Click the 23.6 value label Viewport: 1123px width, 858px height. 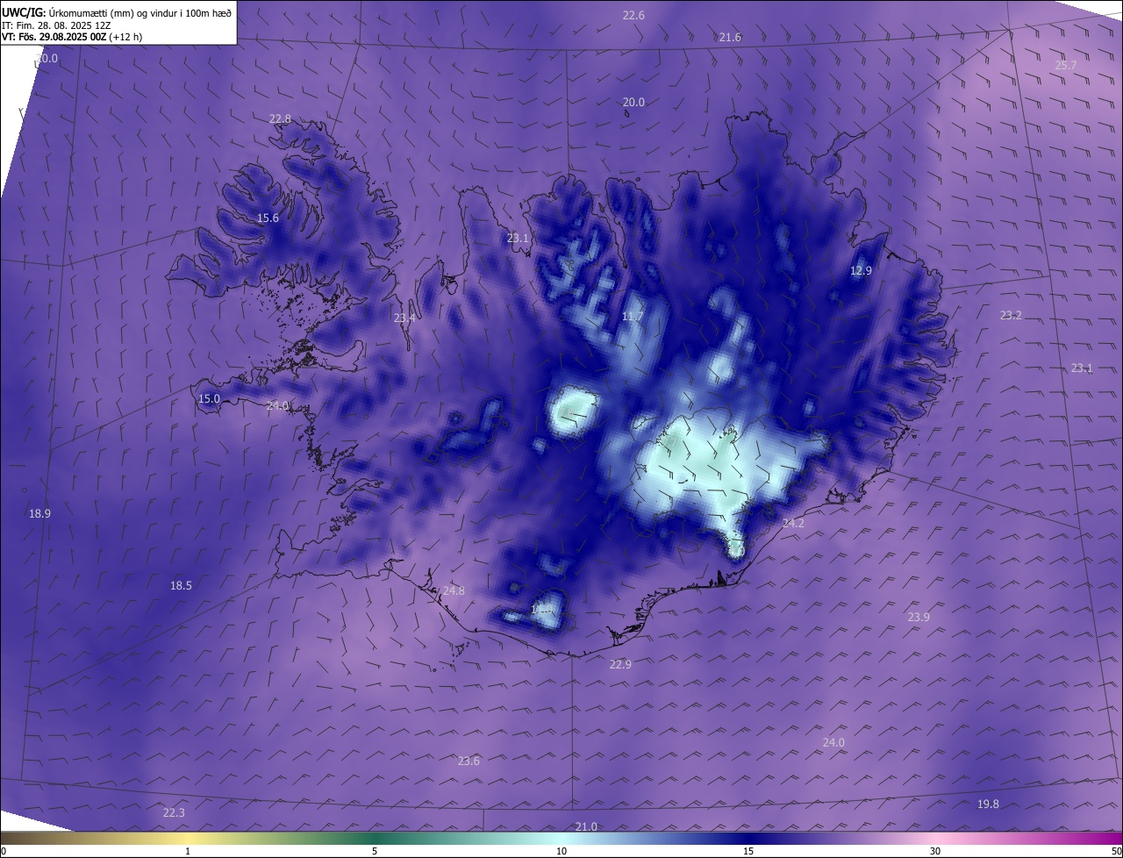[469, 761]
